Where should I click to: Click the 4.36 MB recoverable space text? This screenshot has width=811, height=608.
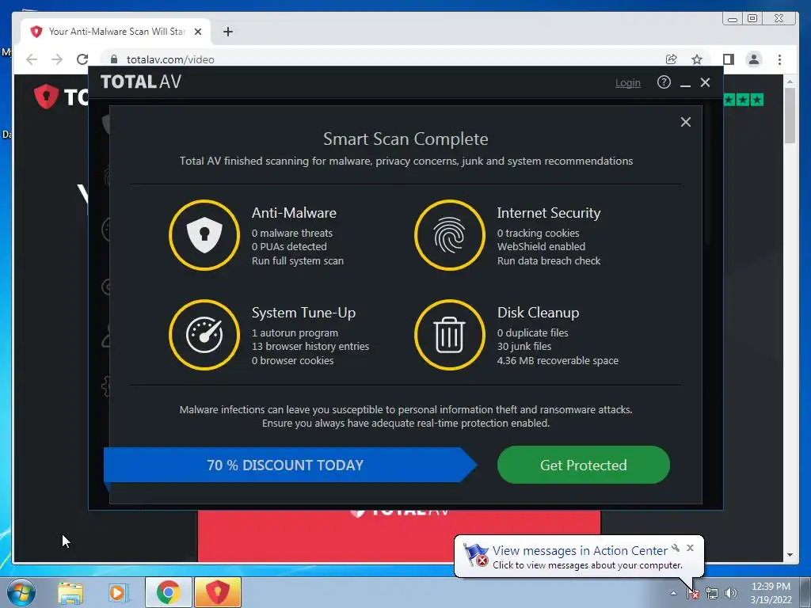coord(558,361)
